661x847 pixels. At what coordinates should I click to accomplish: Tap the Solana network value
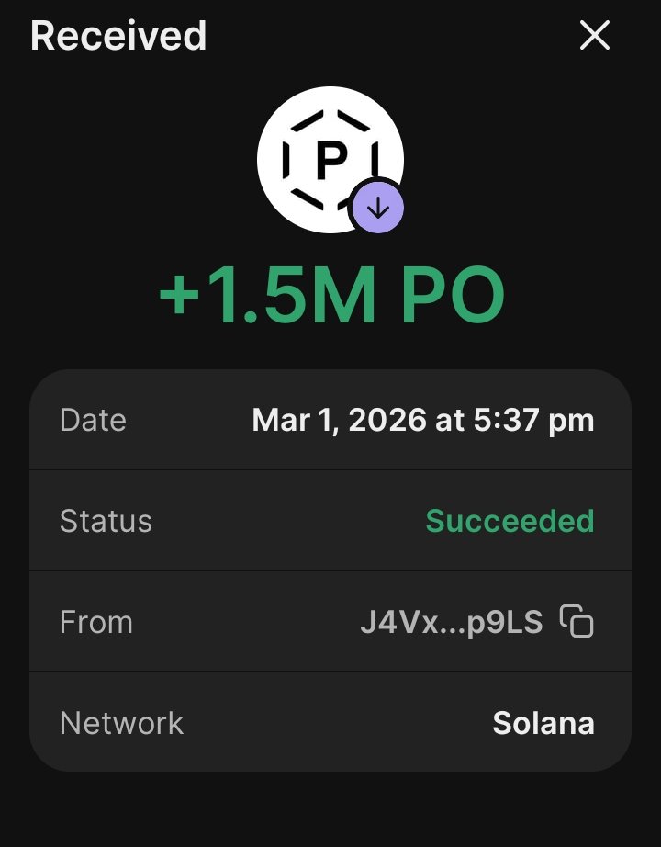(x=543, y=723)
